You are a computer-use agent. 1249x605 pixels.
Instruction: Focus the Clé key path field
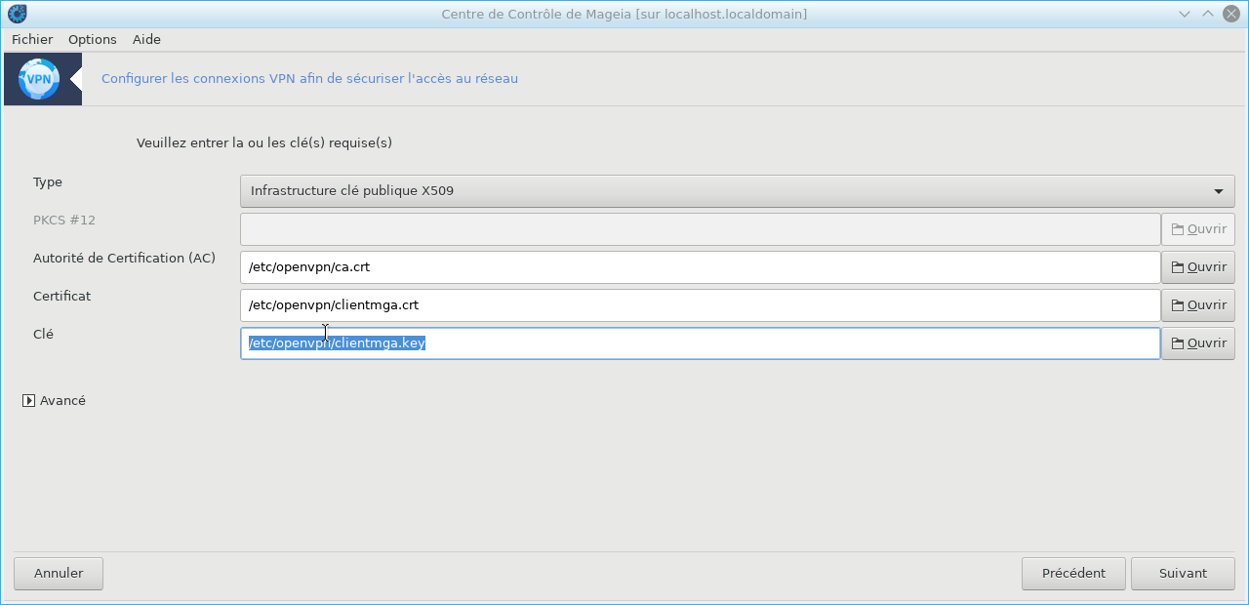pos(699,343)
